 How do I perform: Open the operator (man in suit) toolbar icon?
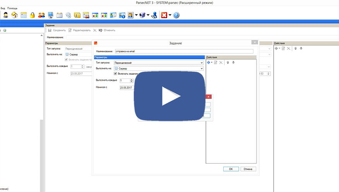point(6,15)
